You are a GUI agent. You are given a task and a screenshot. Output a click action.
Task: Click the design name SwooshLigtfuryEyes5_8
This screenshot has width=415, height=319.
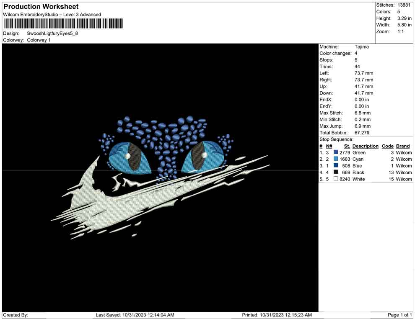point(52,33)
